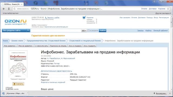
Task: Open the Инфобизнес book cover thumbnail
Action: (x=18, y=64)
